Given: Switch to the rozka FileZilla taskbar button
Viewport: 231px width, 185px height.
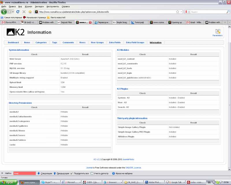Looking at the screenshot, I should coord(196,182).
